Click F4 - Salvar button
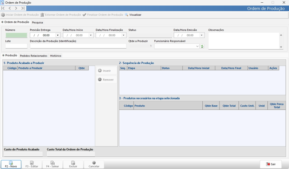The width and height of the screenshot is (289, 169). click(52, 164)
